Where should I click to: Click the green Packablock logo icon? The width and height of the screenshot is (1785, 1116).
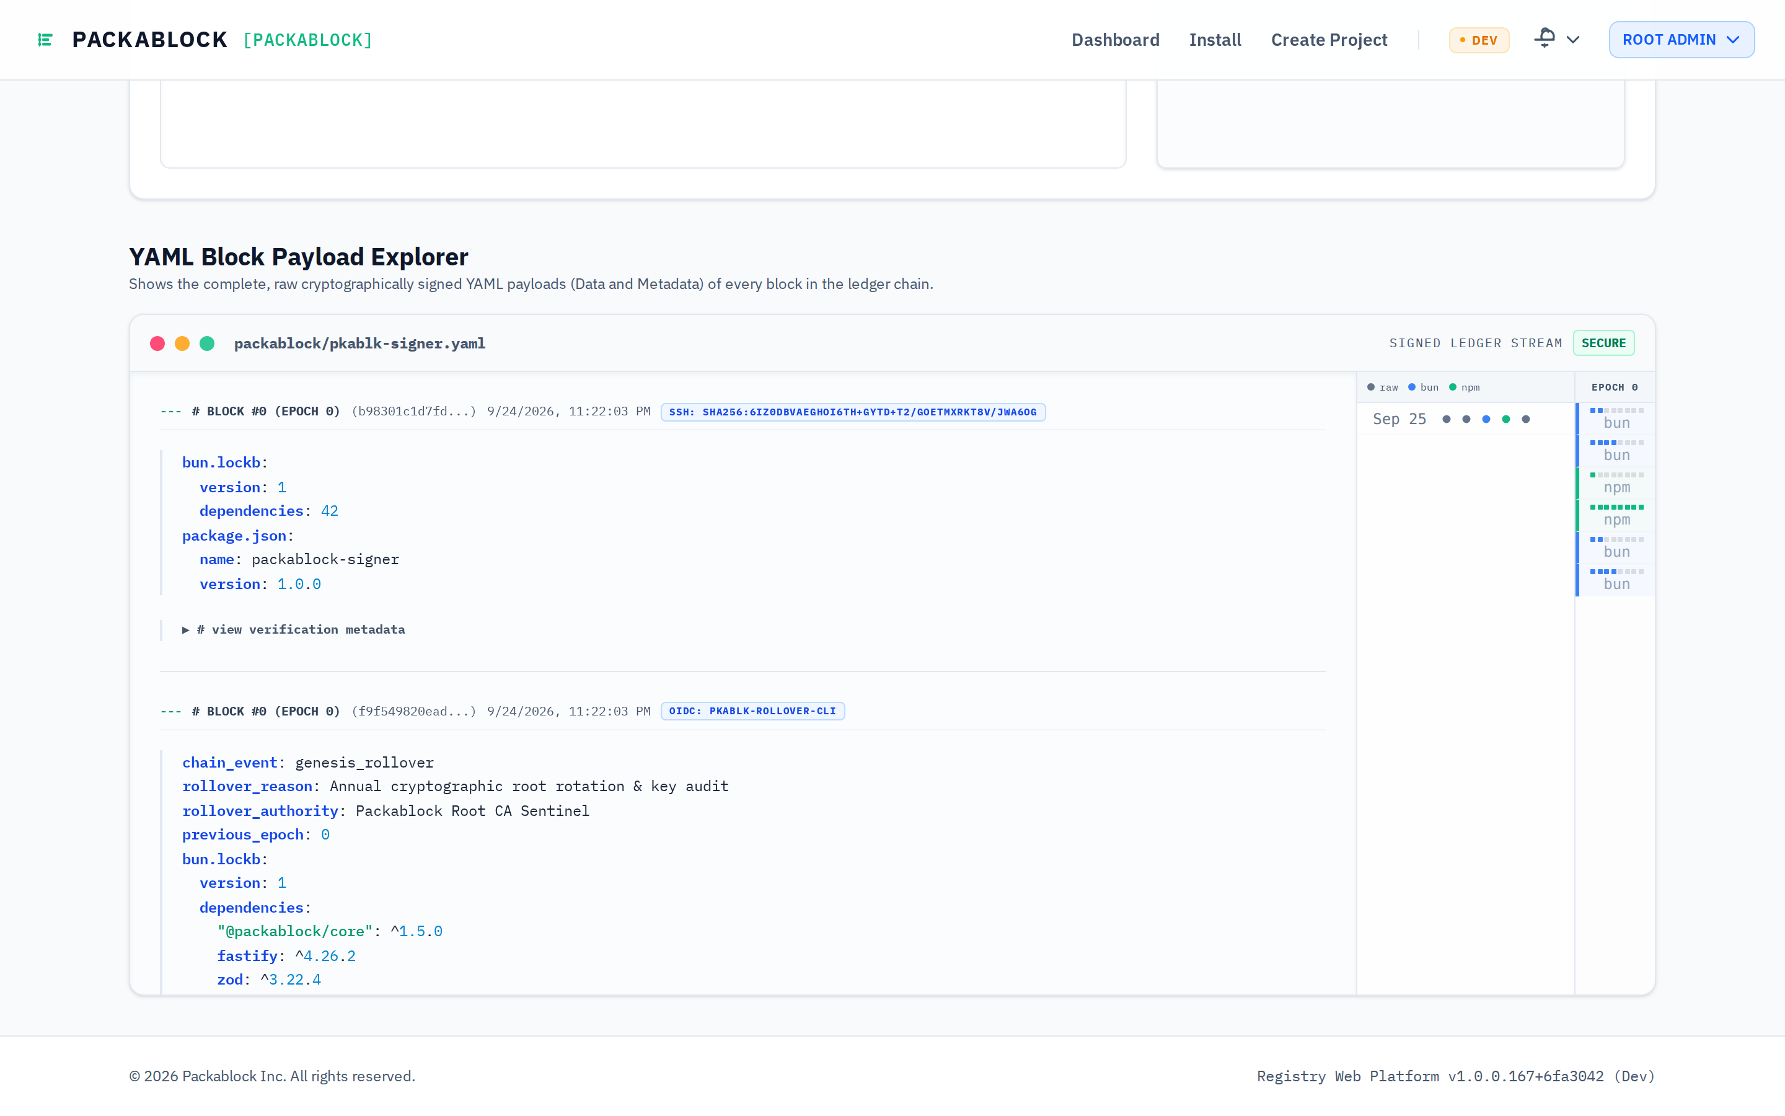coord(45,40)
